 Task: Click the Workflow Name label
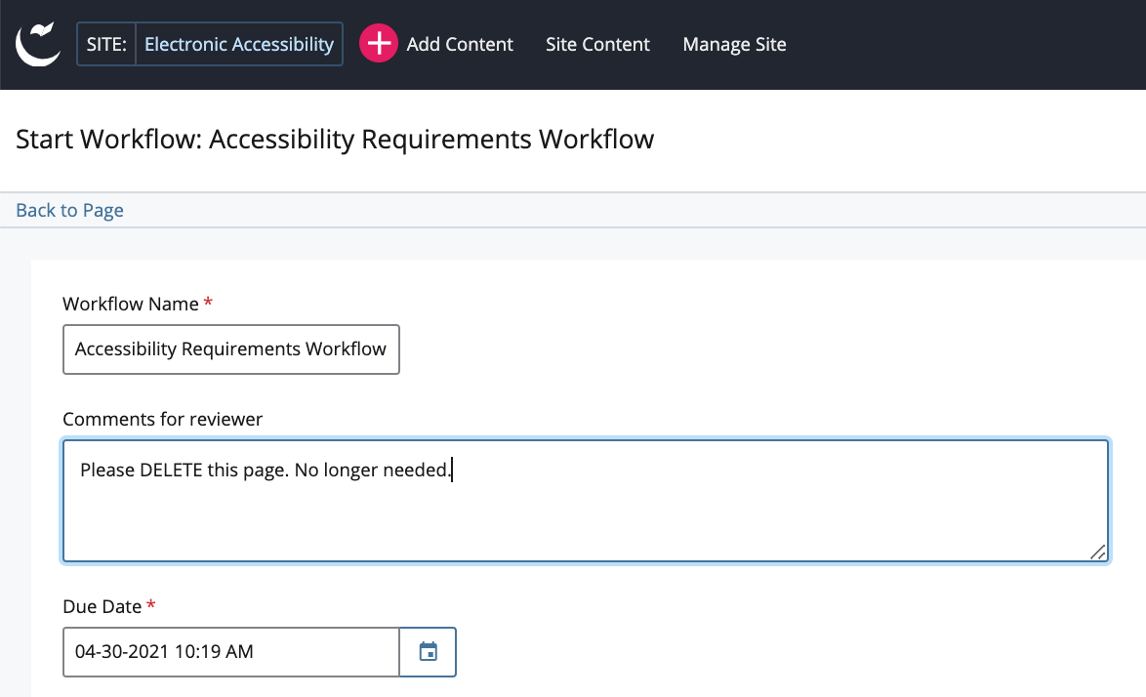pos(131,304)
